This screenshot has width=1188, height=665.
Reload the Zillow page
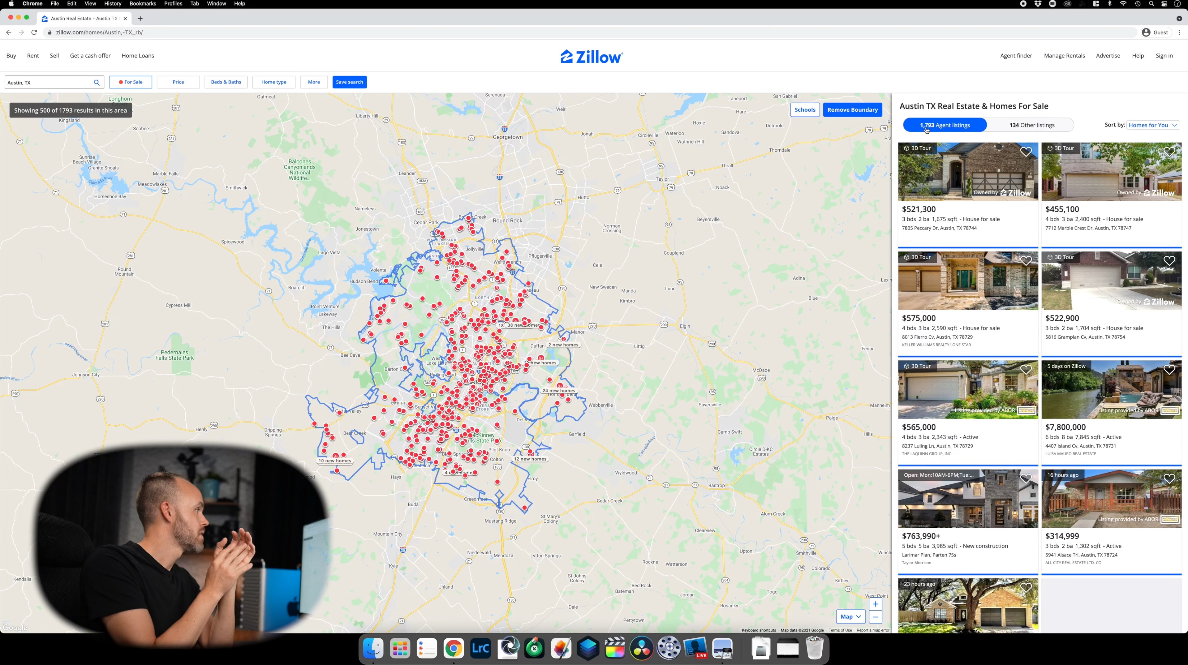34,32
